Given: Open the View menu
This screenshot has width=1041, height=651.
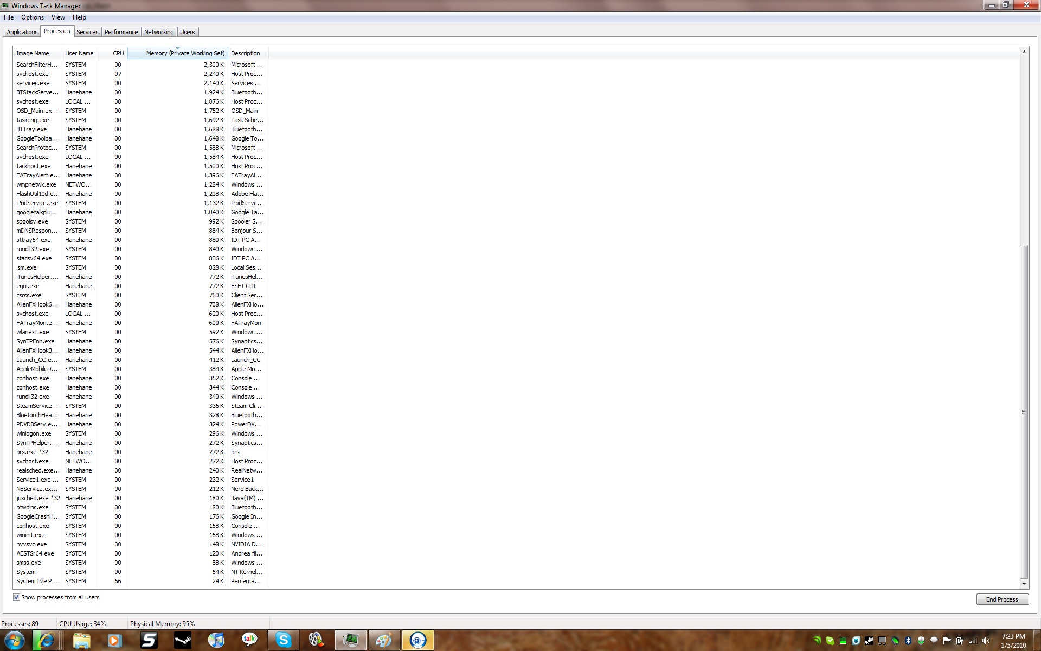Looking at the screenshot, I should 58,17.
